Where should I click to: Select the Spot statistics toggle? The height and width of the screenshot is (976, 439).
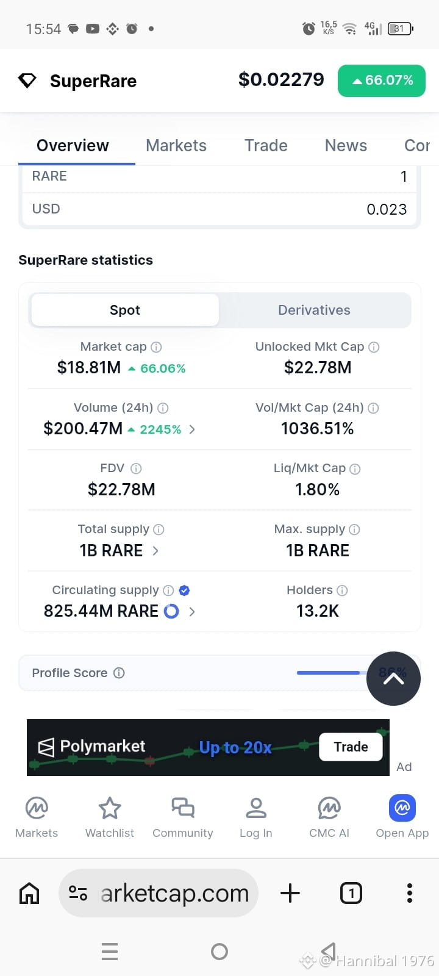[125, 310]
